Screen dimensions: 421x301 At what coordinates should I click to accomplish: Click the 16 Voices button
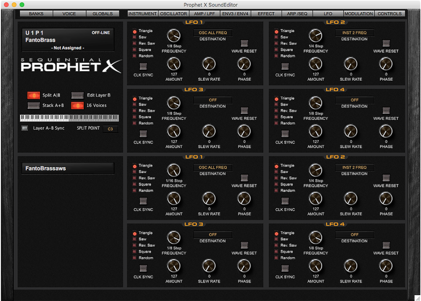click(x=77, y=105)
